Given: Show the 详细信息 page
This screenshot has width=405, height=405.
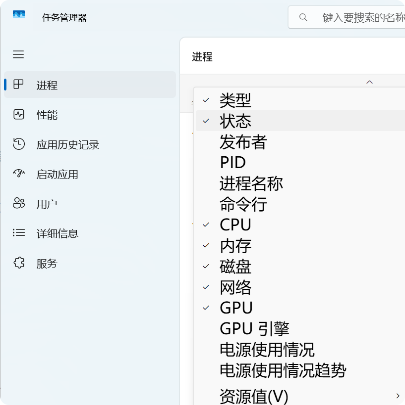Looking at the screenshot, I should pyautogui.click(x=57, y=234).
